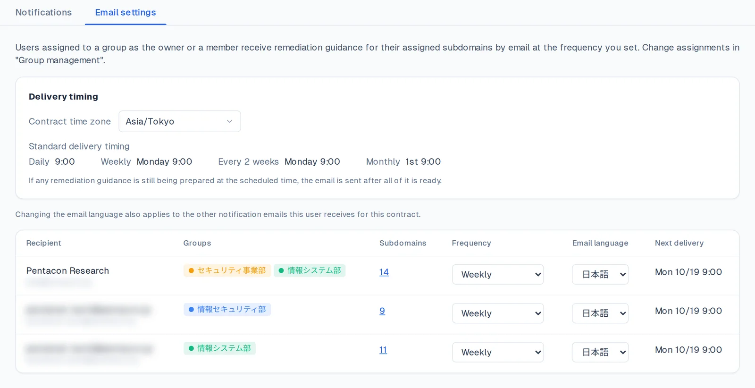755x388 pixels.
Task: Click the Daily 9:00 timing text
Action: [x=52, y=161]
